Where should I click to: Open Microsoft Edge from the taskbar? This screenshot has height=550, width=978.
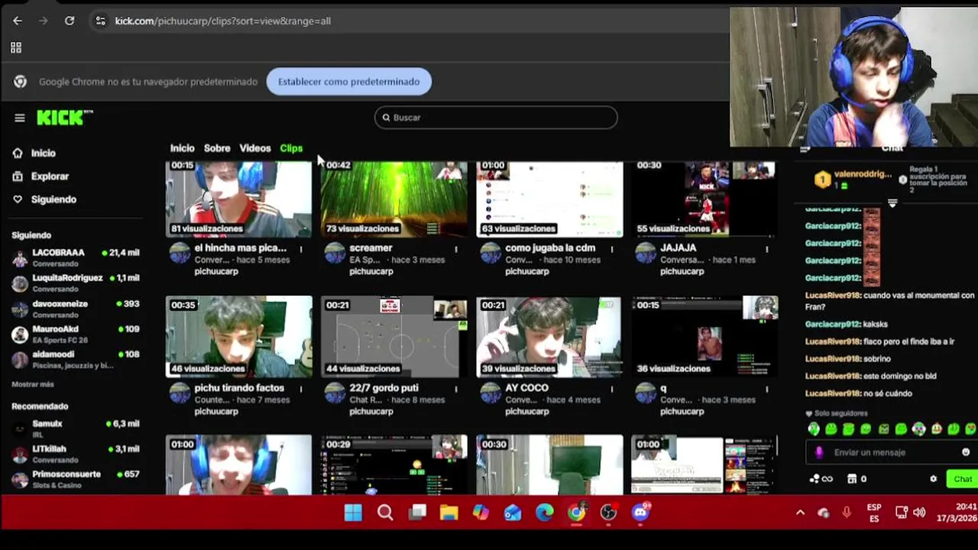tap(544, 513)
